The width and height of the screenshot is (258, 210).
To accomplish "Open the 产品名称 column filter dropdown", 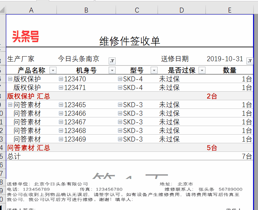I will click(53, 70).
